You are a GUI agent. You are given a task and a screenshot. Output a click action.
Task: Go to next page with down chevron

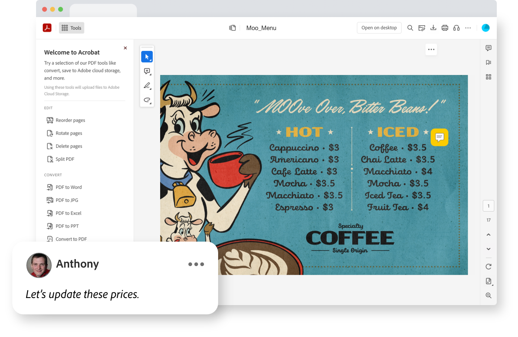[489, 249]
